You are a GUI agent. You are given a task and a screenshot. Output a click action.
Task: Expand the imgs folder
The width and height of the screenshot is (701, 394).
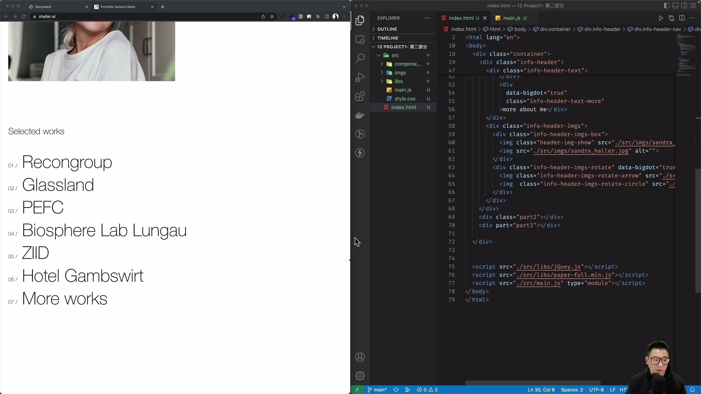coord(381,73)
